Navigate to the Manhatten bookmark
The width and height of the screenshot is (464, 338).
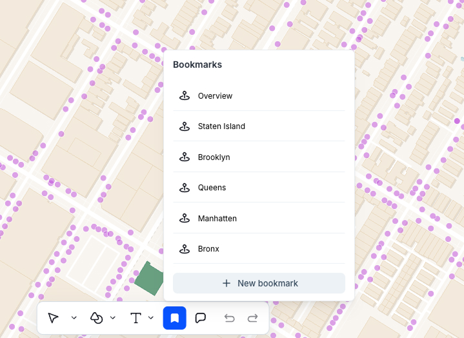pos(217,219)
